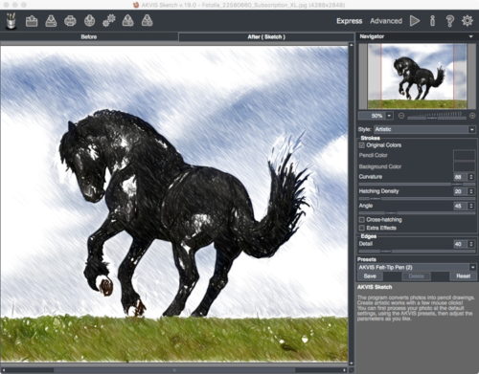479x374 pixels.
Task: Click the Reset button in Presets
Action: (463, 276)
